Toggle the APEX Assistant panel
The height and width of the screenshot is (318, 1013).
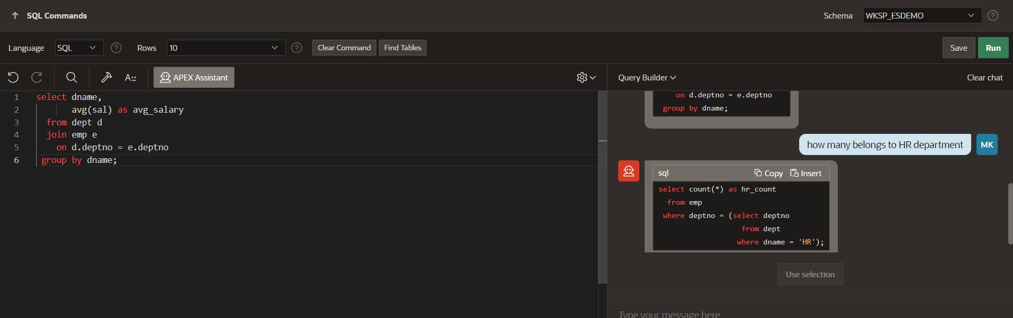pyautogui.click(x=194, y=77)
